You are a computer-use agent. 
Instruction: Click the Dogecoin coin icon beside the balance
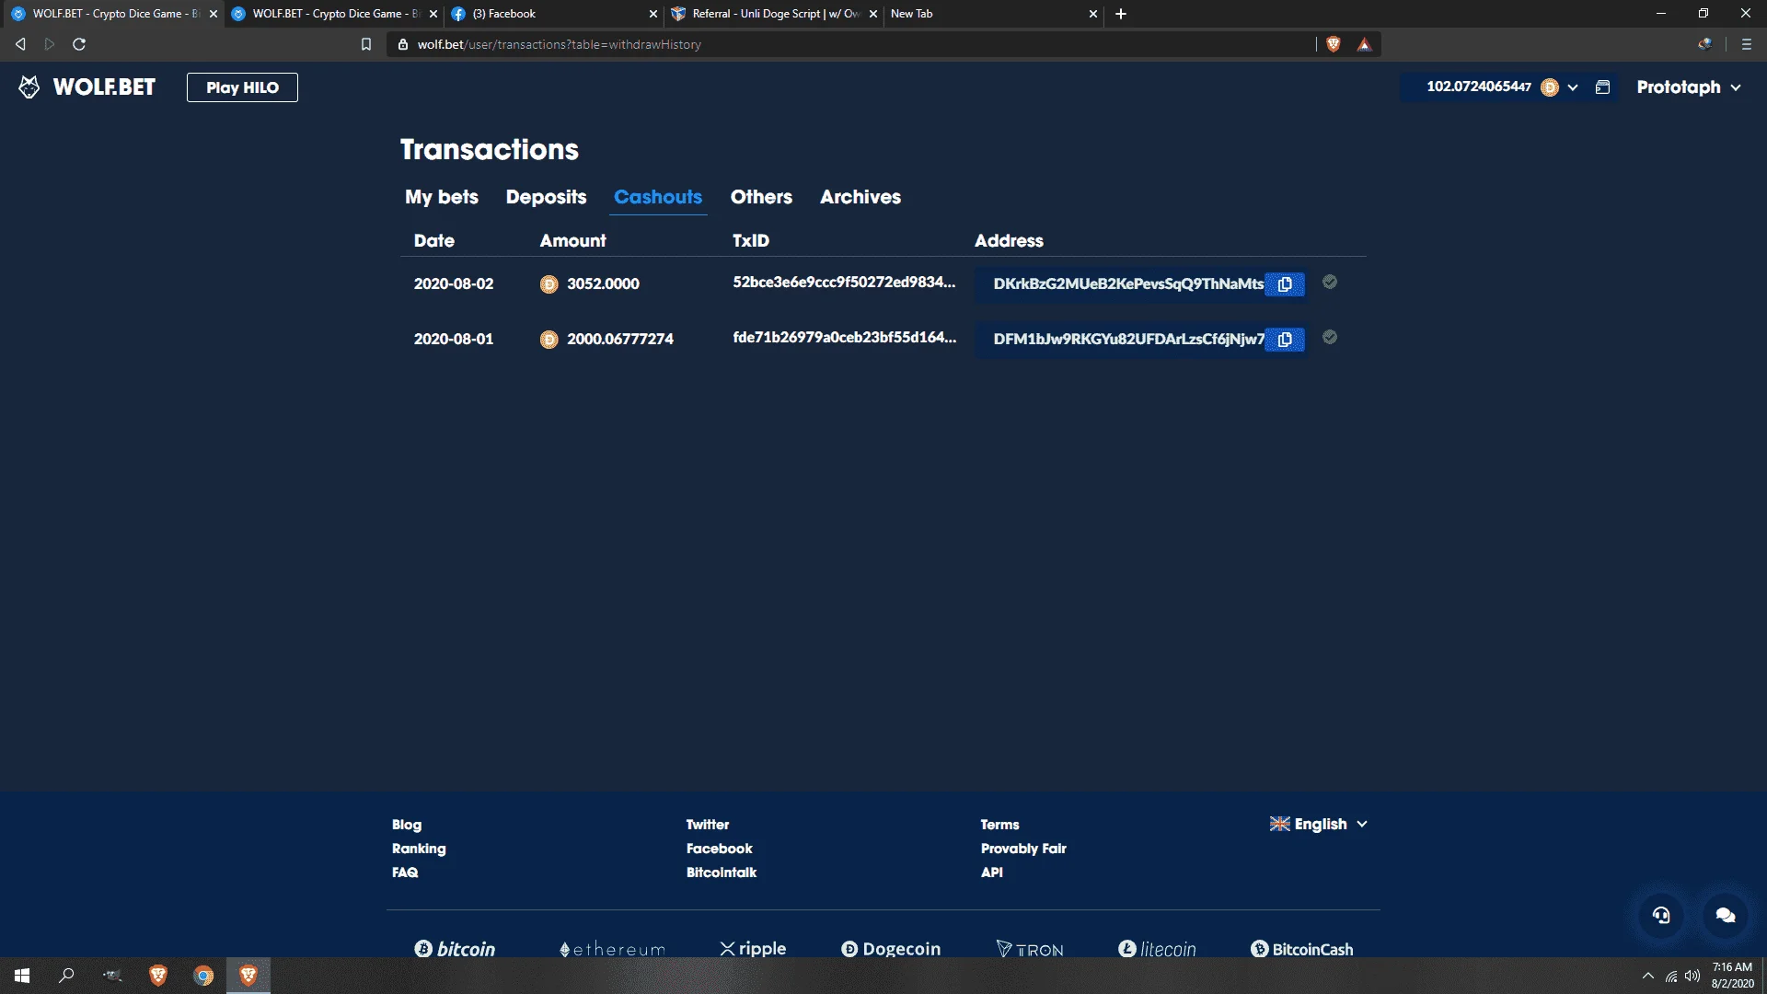pyautogui.click(x=1550, y=87)
